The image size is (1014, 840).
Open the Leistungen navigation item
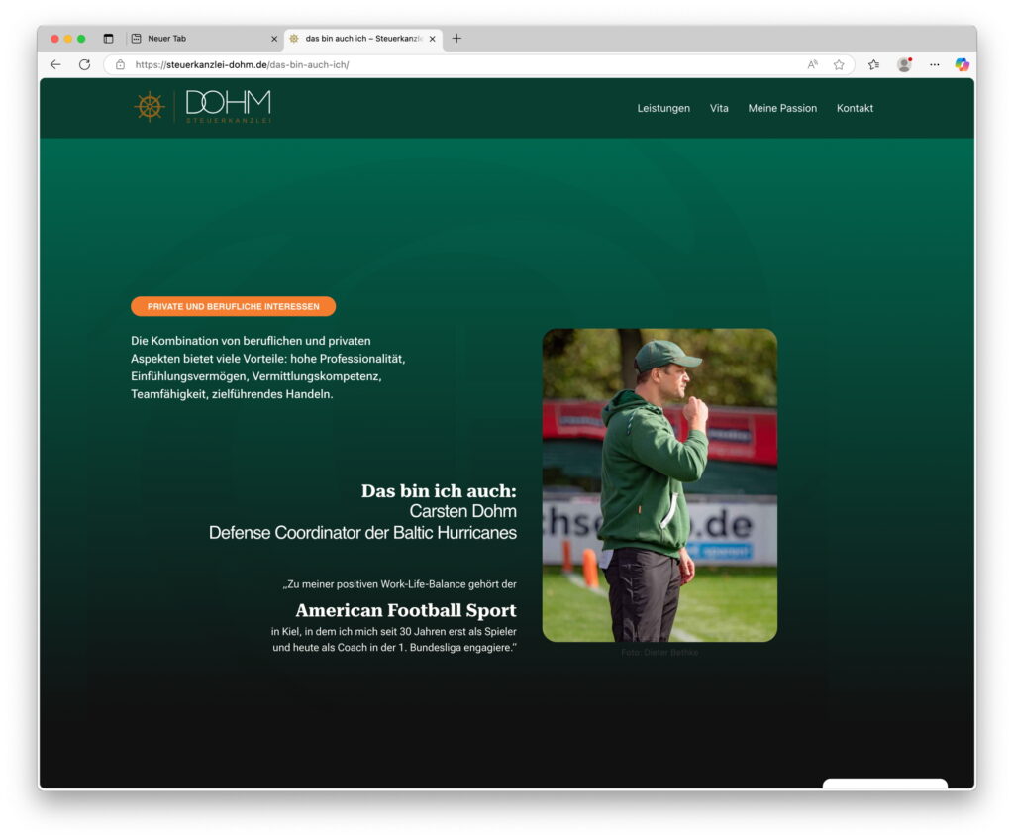point(663,108)
